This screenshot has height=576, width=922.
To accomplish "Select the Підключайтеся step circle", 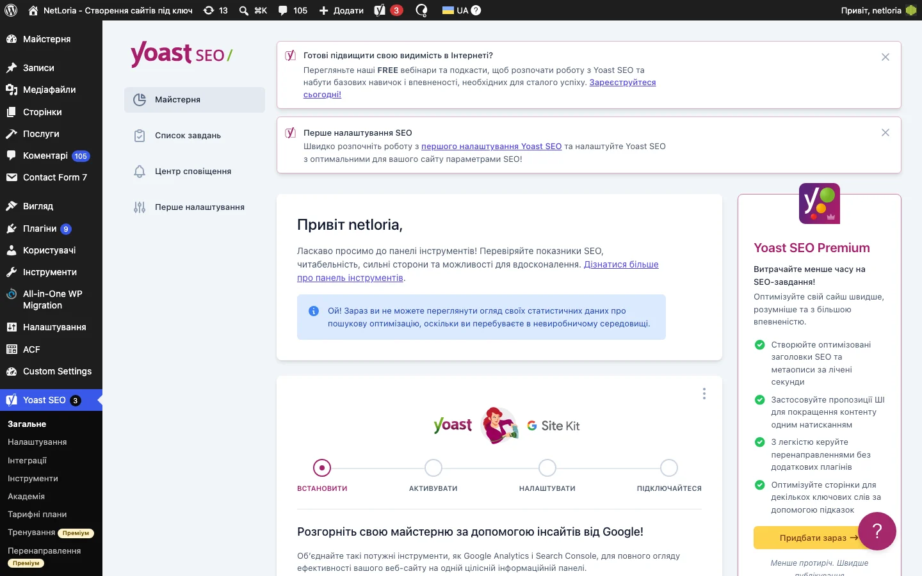I will pyautogui.click(x=669, y=468).
